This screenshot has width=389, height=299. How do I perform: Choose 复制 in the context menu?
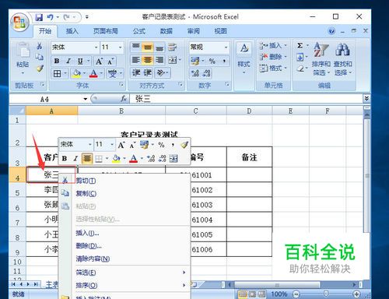(124, 193)
